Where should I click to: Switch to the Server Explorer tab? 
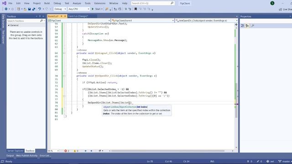(15, 151)
